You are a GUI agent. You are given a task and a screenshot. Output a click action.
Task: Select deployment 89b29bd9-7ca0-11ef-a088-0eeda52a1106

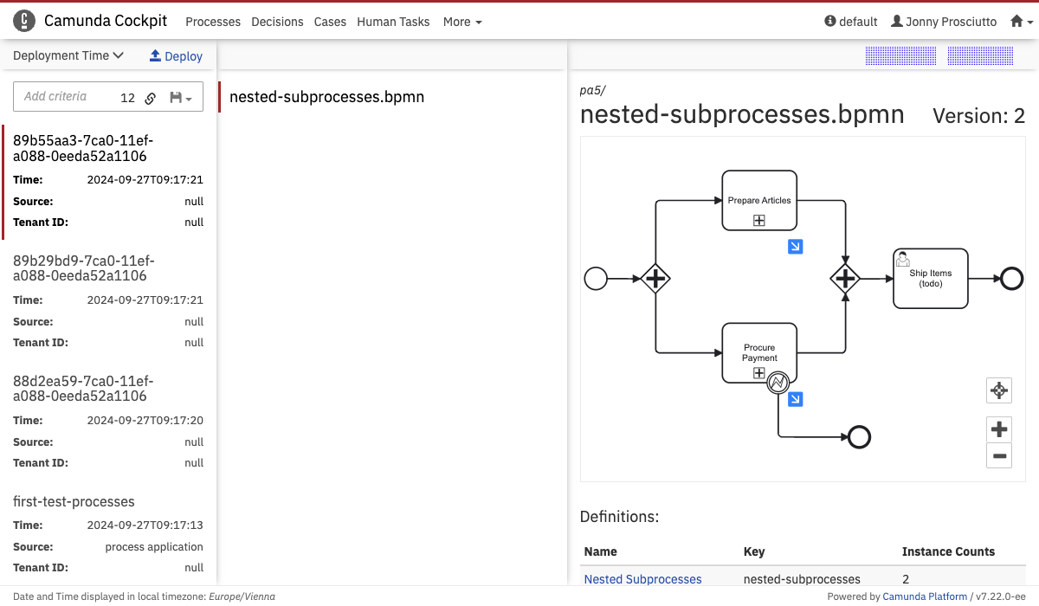point(84,268)
